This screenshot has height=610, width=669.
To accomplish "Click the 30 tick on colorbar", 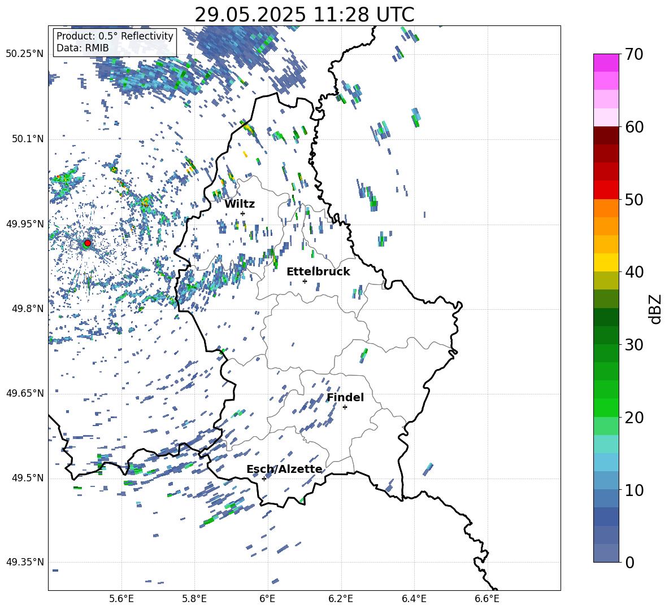I will tap(634, 345).
